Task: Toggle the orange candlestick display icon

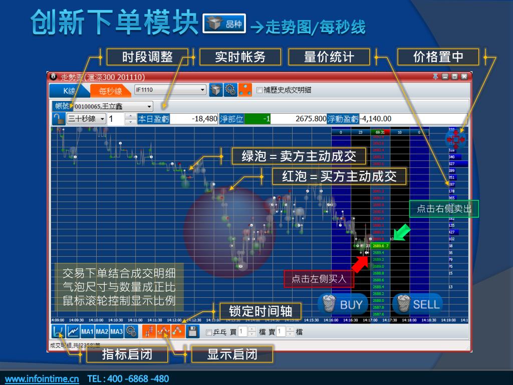Action: (x=149, y=332)
